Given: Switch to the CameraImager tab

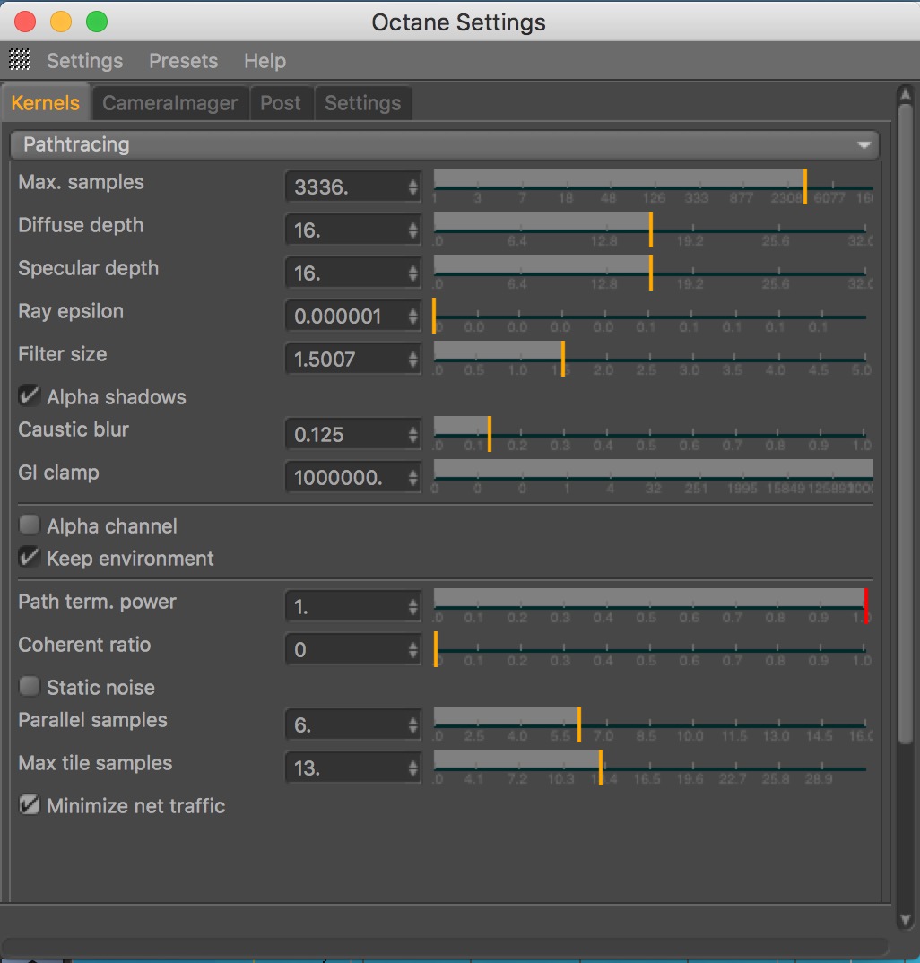Looking at the screenshot, I should [x=170, y=102].
